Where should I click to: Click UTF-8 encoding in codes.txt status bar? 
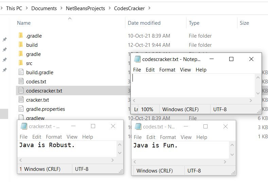194,171
